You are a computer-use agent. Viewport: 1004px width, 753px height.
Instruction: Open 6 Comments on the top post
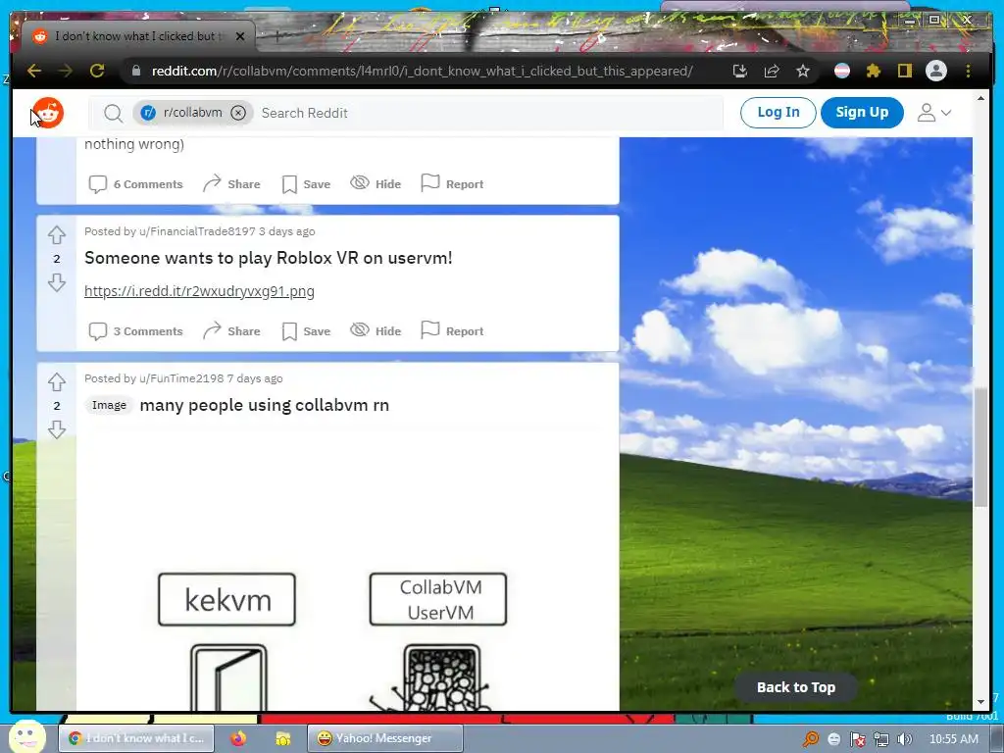[x=135, y=184]
